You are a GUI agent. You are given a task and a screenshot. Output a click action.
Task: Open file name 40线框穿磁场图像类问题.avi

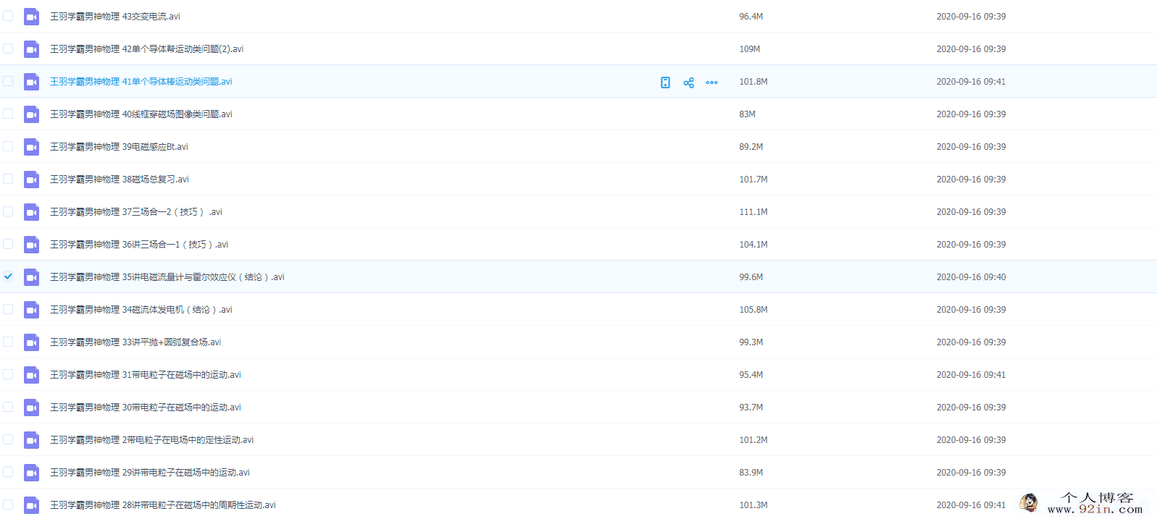[141, 114]
